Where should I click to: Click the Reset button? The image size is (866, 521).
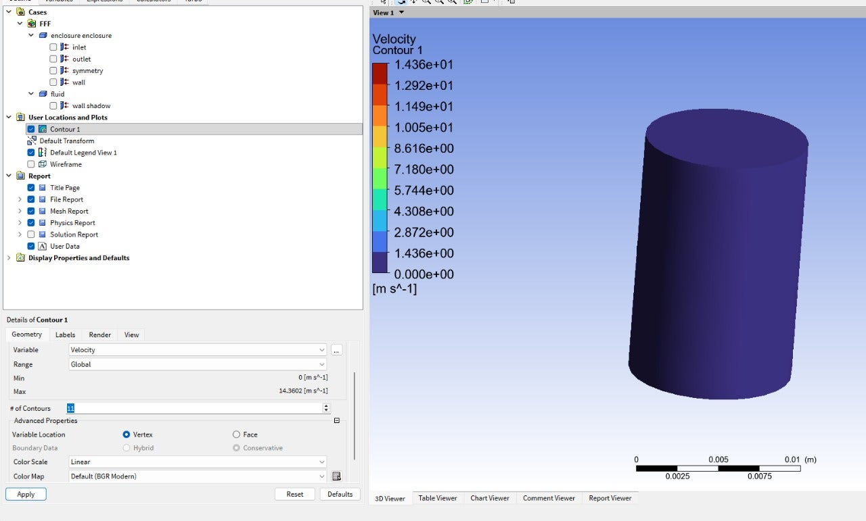coord(295,494)
